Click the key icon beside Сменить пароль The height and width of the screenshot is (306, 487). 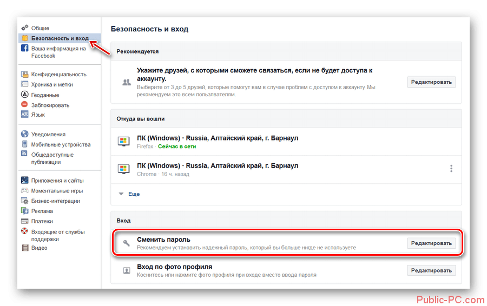tap(127, 243)
